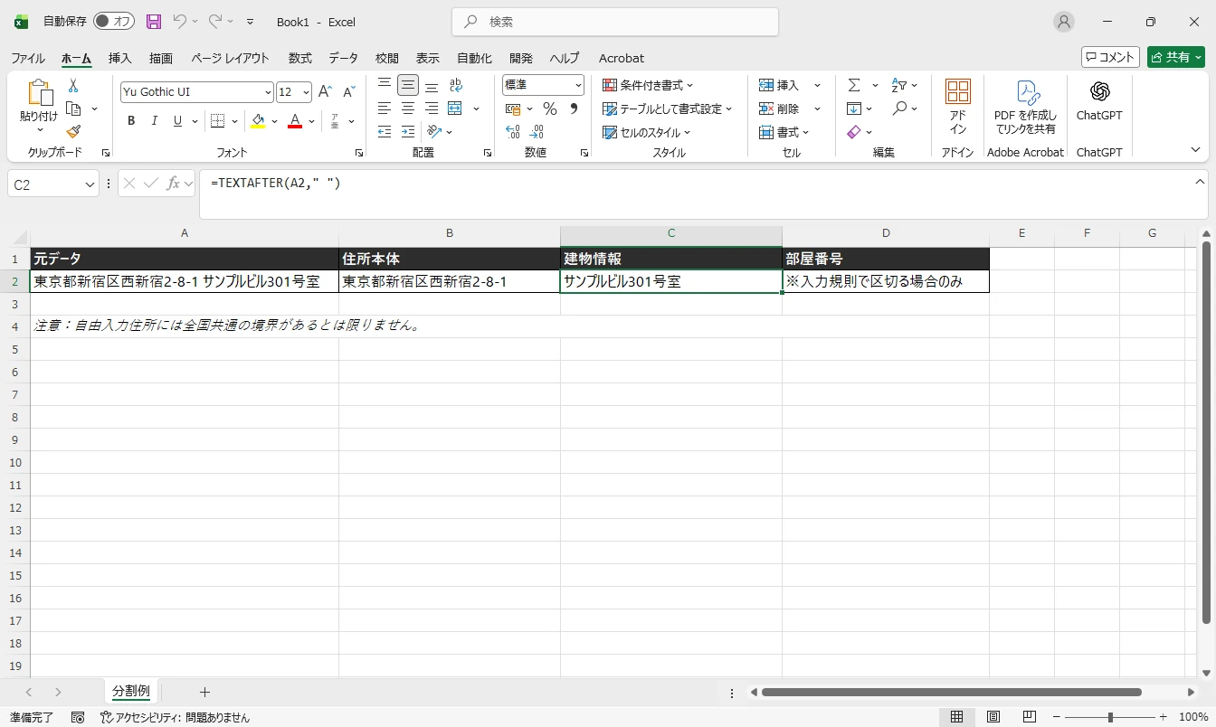
Task: Click the AutoSum sigma icon
Action: point(854,85)
